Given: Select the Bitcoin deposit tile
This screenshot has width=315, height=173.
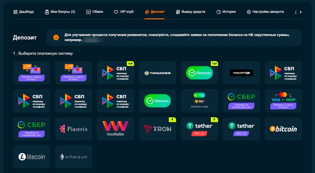Looking at the screenshot, I should click(283, 129).
